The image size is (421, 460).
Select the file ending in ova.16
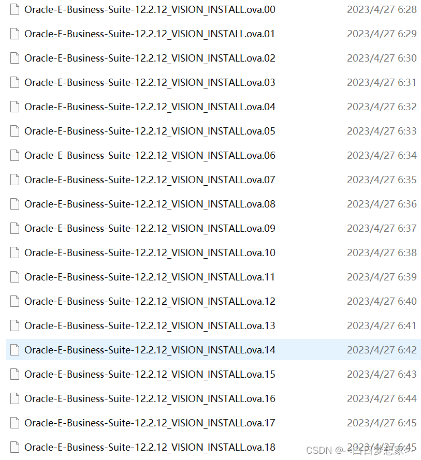coord(150,398)
